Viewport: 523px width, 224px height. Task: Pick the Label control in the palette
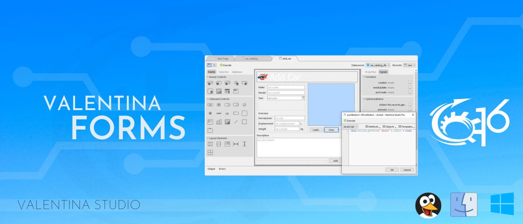coord(219,113)
